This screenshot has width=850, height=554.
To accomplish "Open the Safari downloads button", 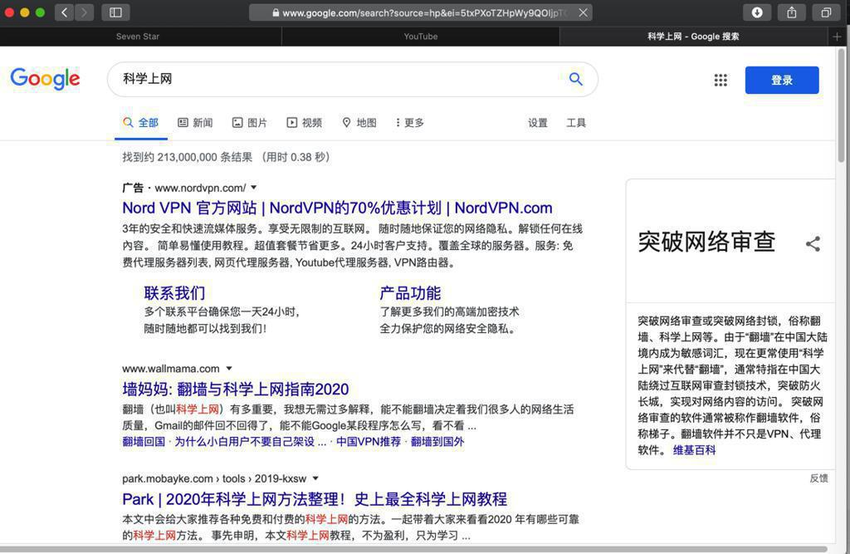I will coord(757,12).
